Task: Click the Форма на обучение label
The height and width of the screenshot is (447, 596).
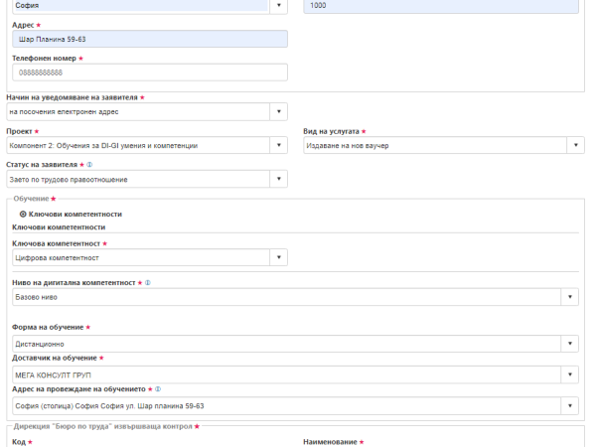Action: click(48, 327)
